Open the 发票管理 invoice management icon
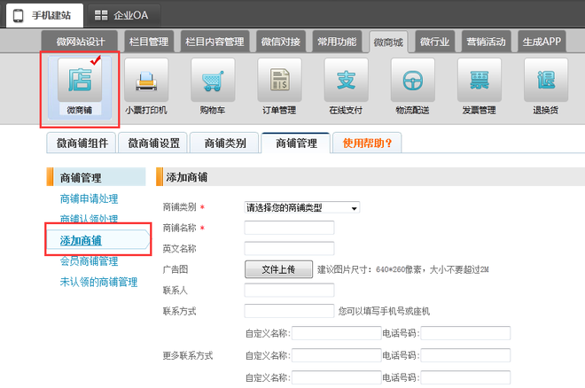Screen dimensions: 585x388 [x=479, y=81]
